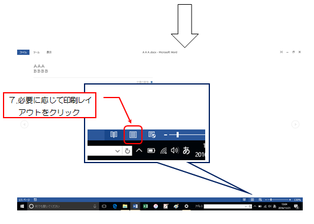Click the BBBB text line in the document
This screenshot has height=224, width=314.
[x=41, y=71]
